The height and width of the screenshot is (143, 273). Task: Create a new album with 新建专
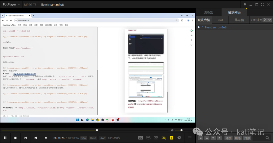256,20
